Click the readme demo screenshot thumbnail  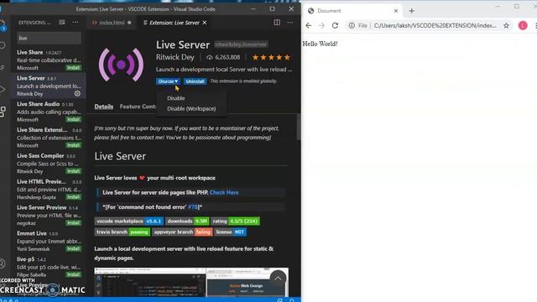191,282
